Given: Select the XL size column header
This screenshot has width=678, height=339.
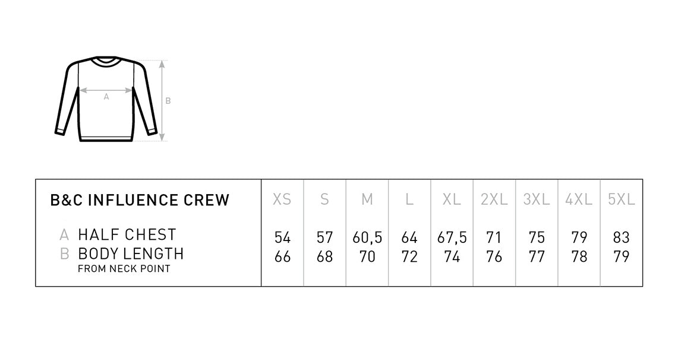Looking at the screenshot, I should pyautogui.click(x=452, y=199).
